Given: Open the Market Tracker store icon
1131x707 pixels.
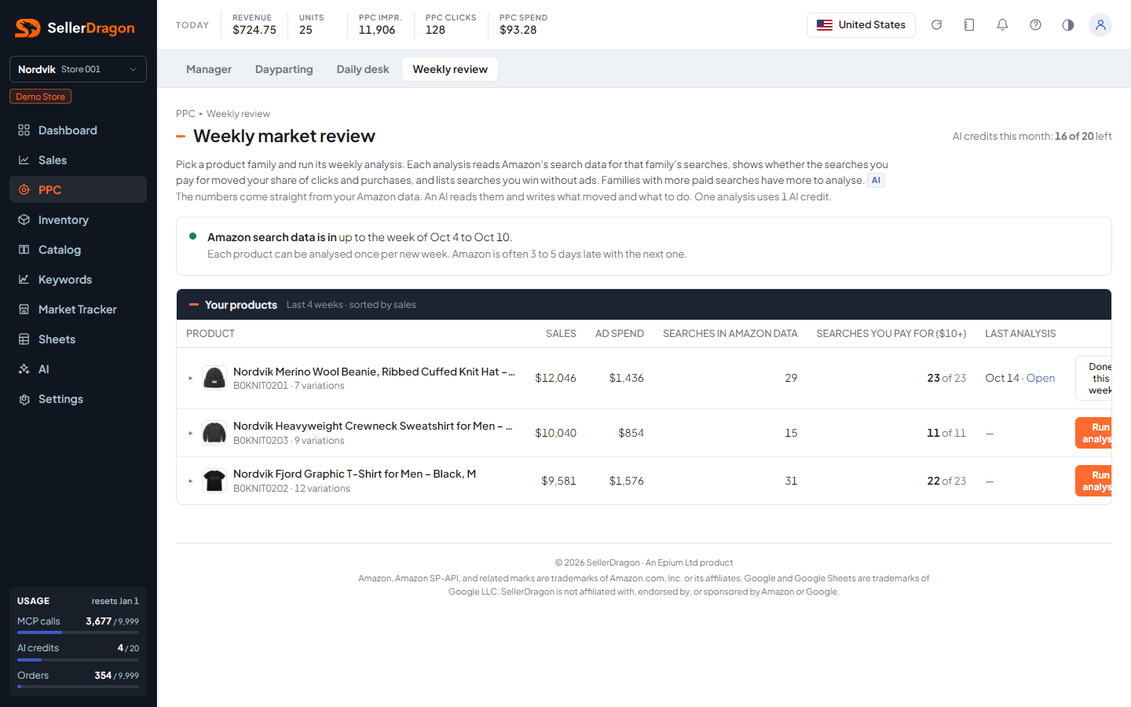Looking at the screenshot, I should pyautogui.click(x=24, y=310).
